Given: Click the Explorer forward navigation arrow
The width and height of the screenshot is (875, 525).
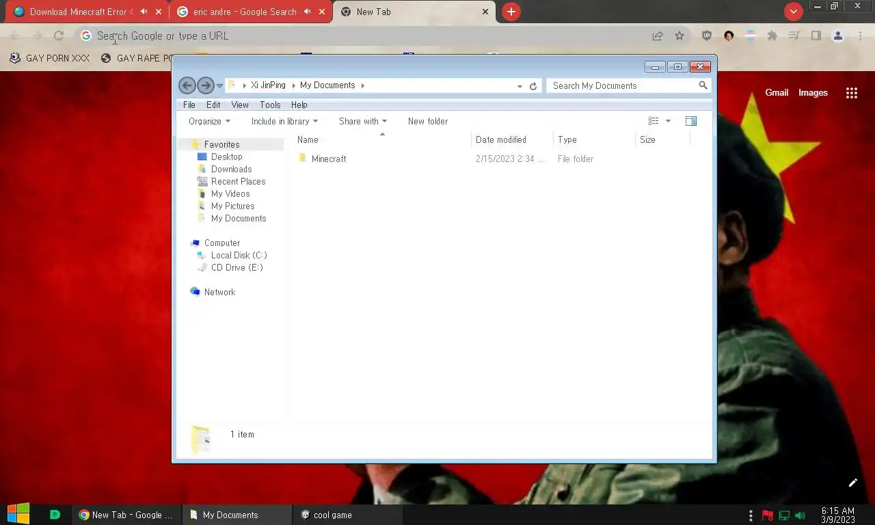Looking at the screenshot, I should [x=205, y=85].
